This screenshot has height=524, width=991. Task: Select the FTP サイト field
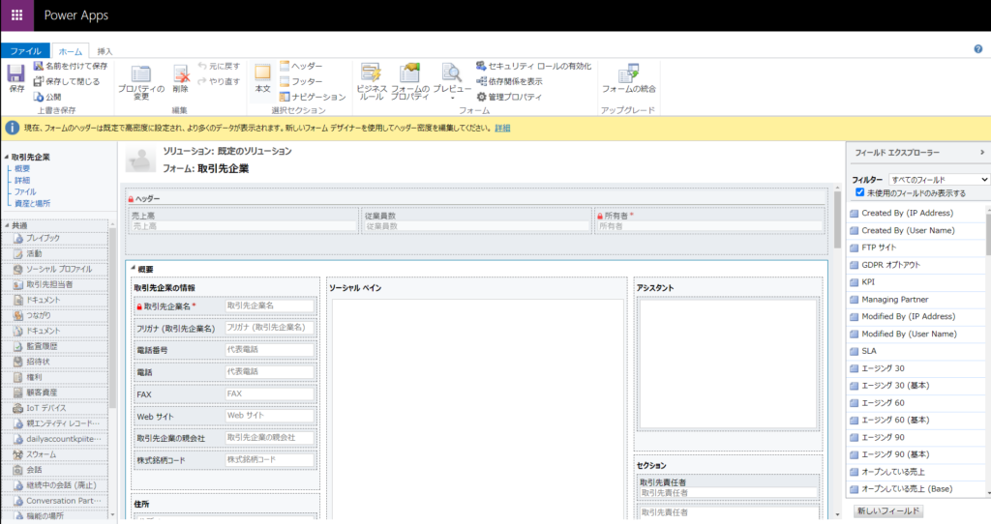pyautogui.click(x=916, y=247)
